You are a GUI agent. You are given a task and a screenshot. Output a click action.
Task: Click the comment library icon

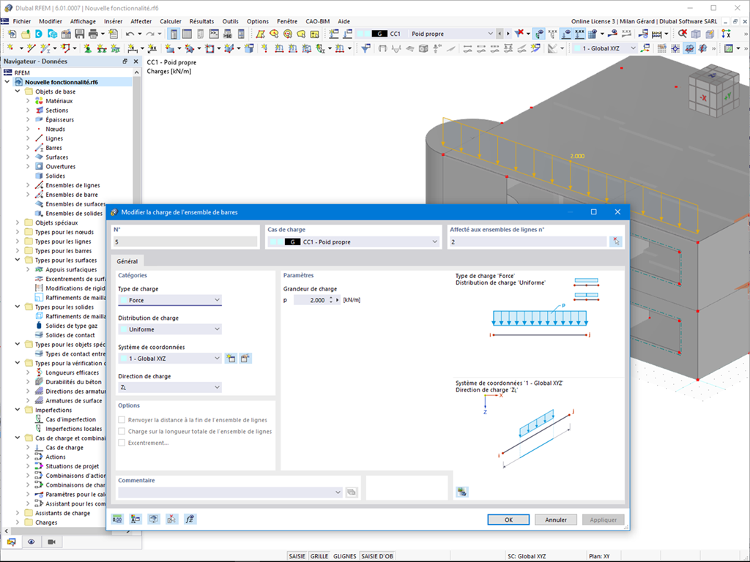[x=352, y=492]
